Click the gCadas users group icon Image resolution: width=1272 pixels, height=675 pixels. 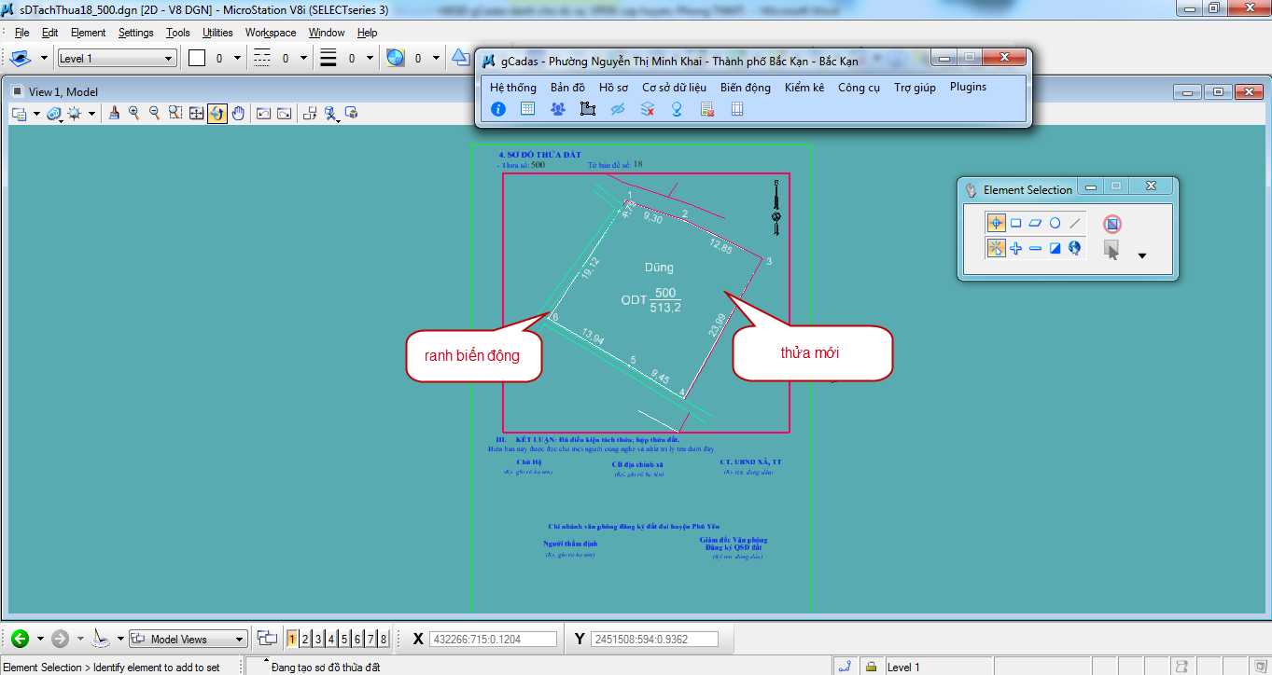557,109
